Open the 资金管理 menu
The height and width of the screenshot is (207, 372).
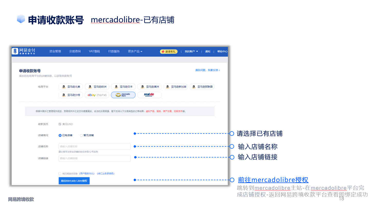pos(55,52)
